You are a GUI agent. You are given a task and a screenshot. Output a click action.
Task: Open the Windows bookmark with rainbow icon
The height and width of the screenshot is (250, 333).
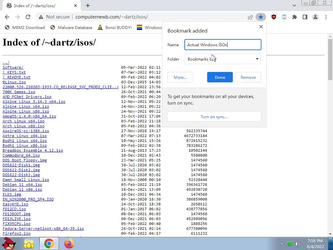[x=149, y=27]
